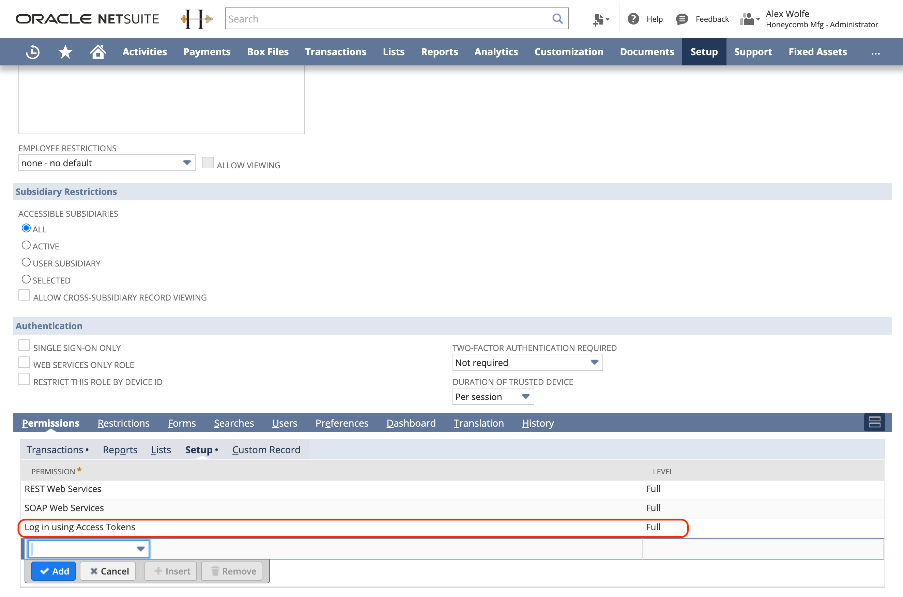Open the Setup menu in navigation bar
The image size is (903, 597).
[704, 51]
